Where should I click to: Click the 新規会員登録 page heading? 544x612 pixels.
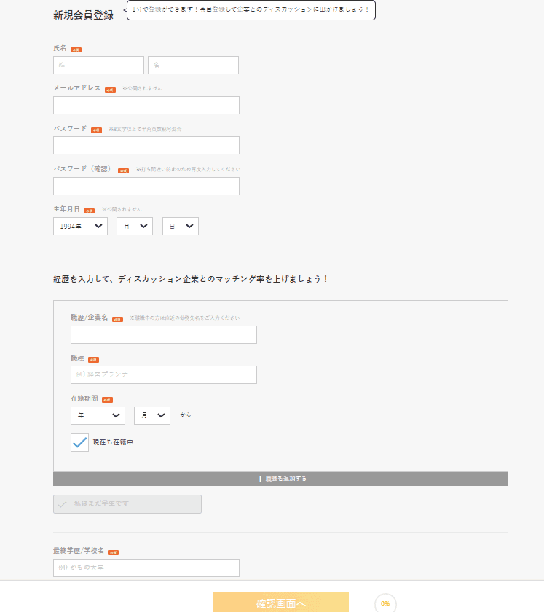pyautogui.click(x=83, y=15)
